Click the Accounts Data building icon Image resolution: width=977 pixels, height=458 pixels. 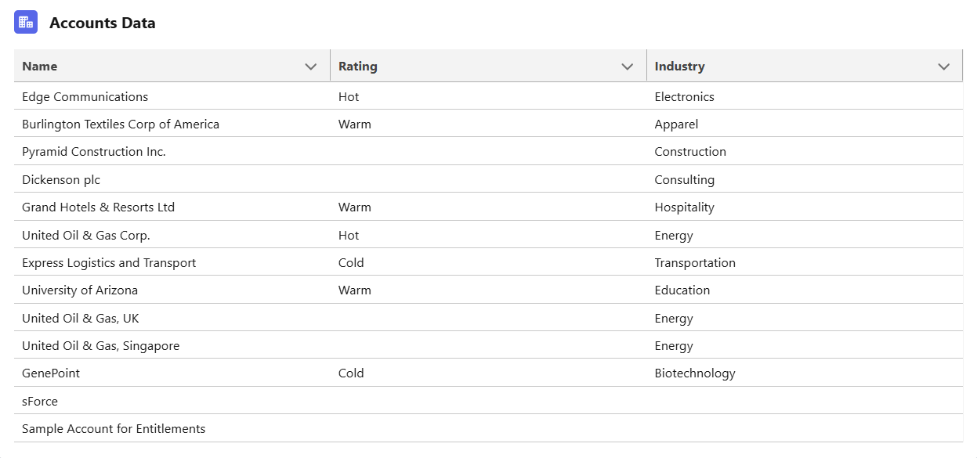coord(26,22)
